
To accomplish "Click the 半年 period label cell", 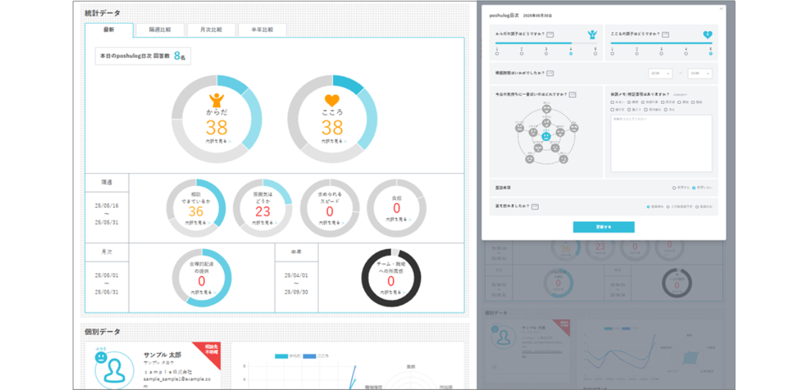I will (297, 252).
